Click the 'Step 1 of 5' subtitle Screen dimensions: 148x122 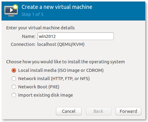[32, 14]
